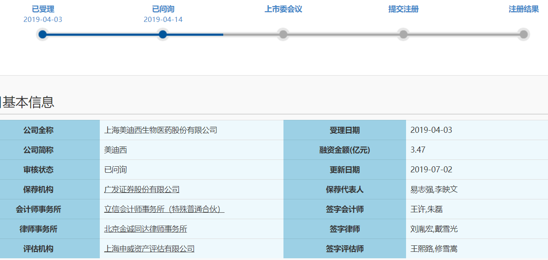Click the 会计师事务所 header cell
The height and width of the screenshot is (260, 548).
(50, 209)
